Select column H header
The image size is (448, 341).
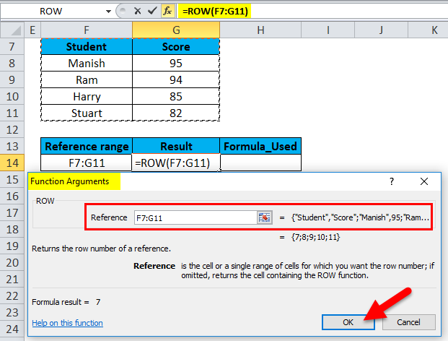coord(260,30)
